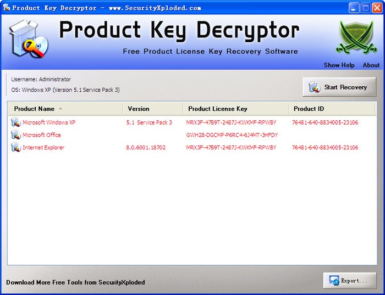Open the About link

[371, 65]
